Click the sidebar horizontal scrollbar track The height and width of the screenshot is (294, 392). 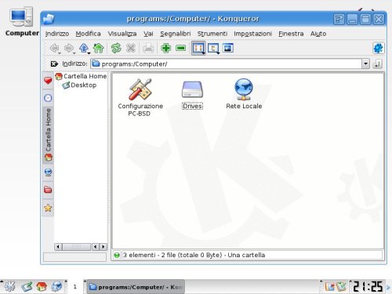pyautogui.click(x=77, y=247)
